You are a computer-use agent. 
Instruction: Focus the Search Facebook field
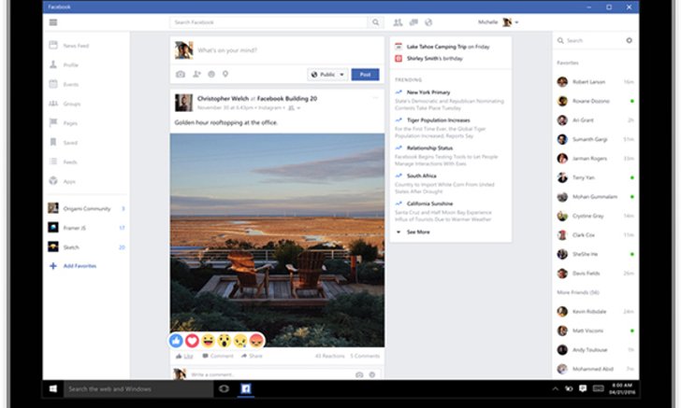pos(268,22)
